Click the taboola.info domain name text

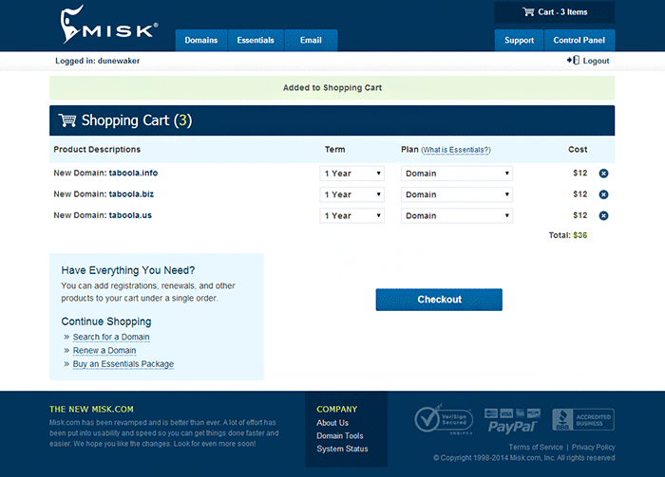click(x=133, y=174)
